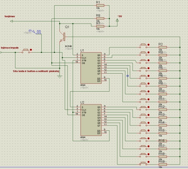Viewport: 188px width, 169px height.
Task: Toggle the push button connected to R19
Action: [x=143, y=163]
